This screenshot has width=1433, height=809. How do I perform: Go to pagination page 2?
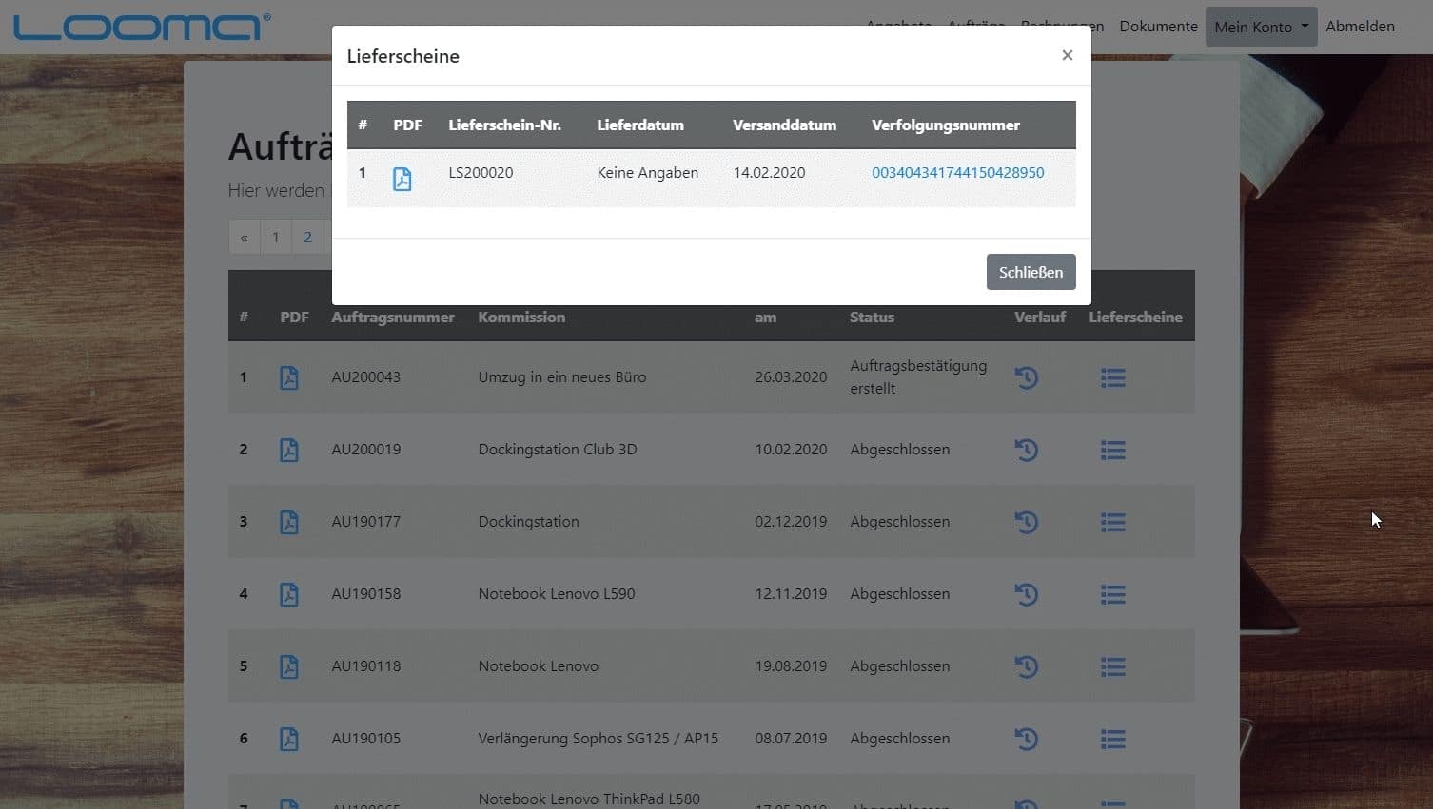[307, 238]
